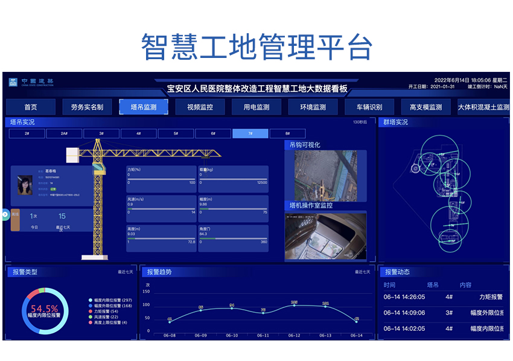Select the 车辆识别 vehicle recognition tab
Screen dimensions: 513x361
pyautogui.click(x=369, y=107)
